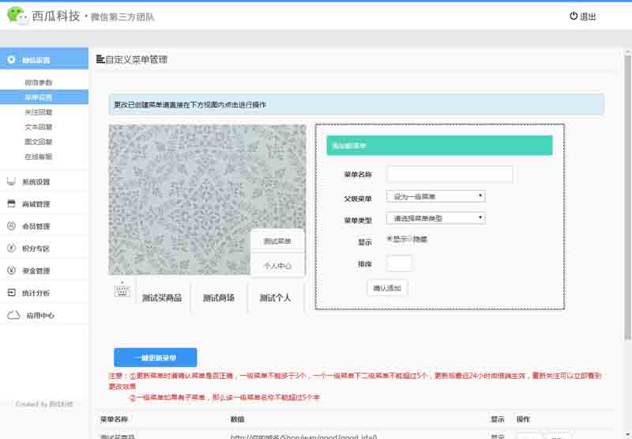Open the 父级菜单 dropdown
The height and width of the screenshot is (439, 632).
[x=435, y=196]
